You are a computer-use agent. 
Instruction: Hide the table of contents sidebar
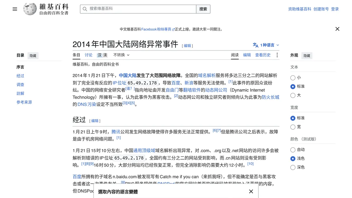(33, 56)
